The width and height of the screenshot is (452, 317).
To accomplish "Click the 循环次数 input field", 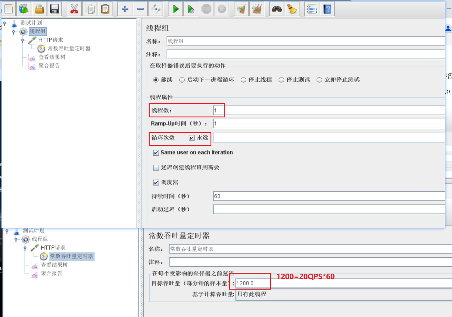I will pyautogui.click(x=329, y=138).
